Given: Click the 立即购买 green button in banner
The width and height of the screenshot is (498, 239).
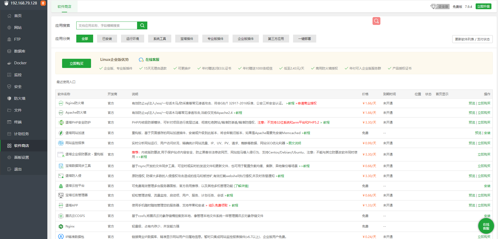Looking at the screenshot, I should 77,63.
